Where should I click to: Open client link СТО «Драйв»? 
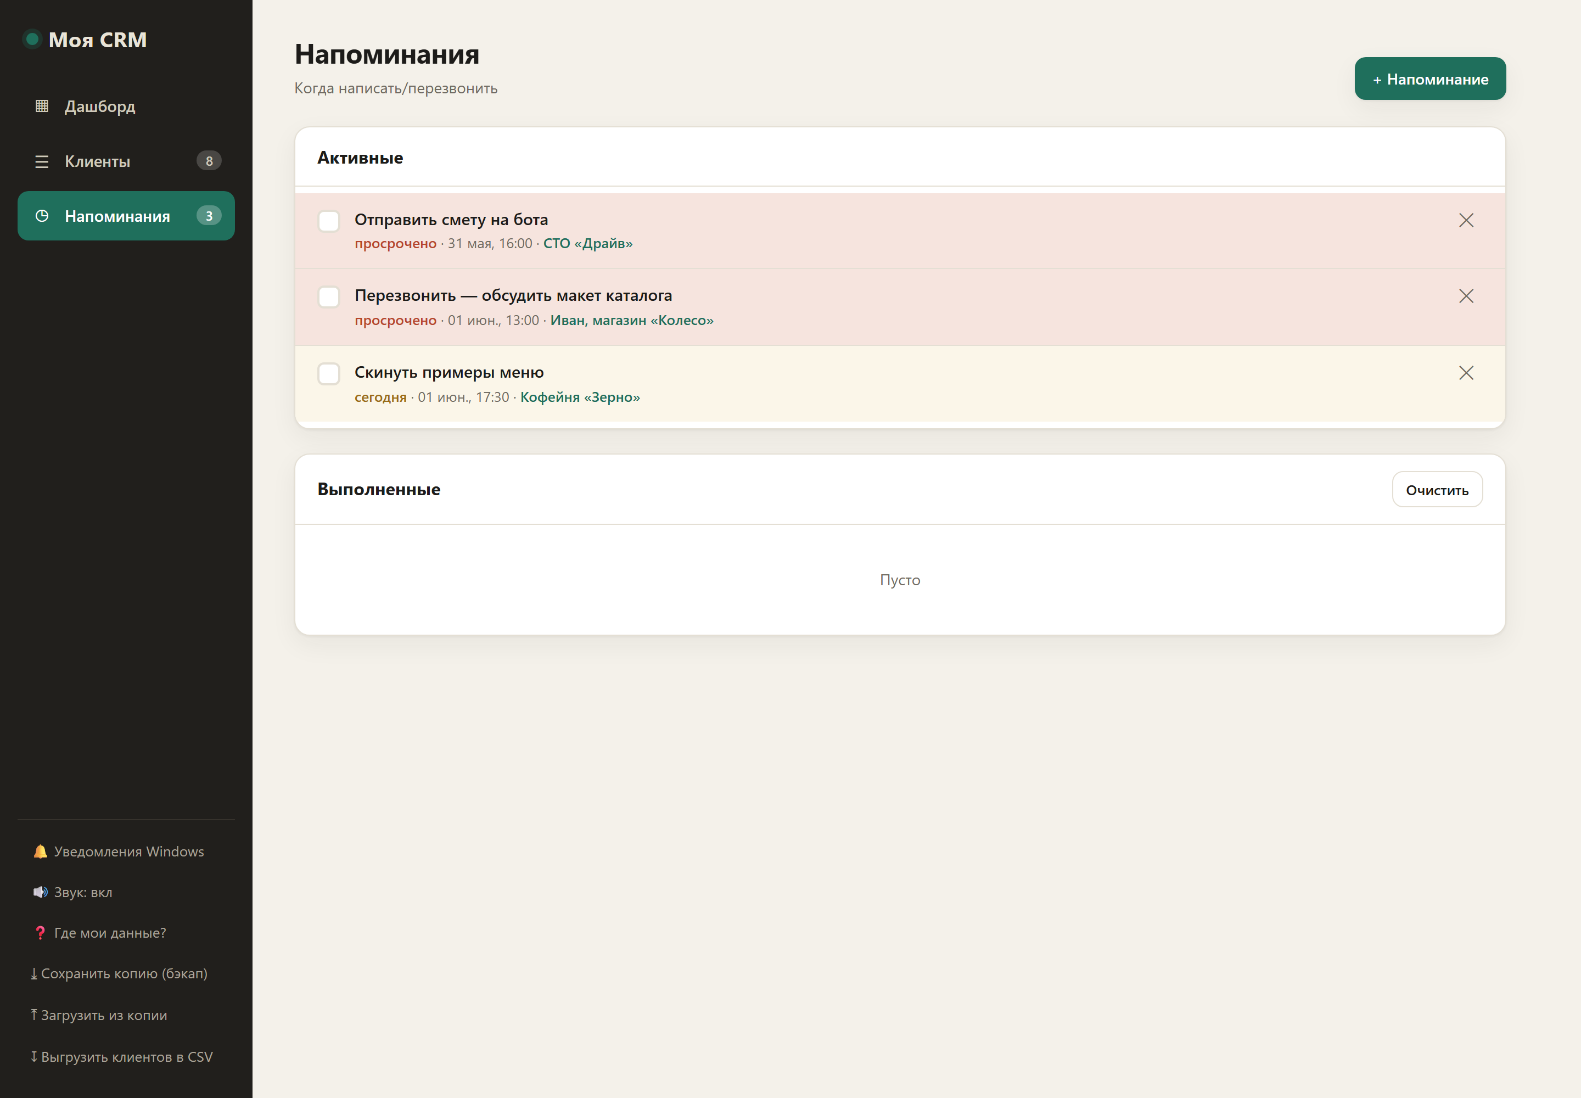click(587, 244)
